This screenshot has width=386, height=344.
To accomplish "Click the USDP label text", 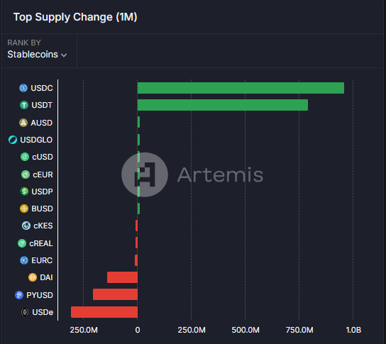I will [42, 192].
